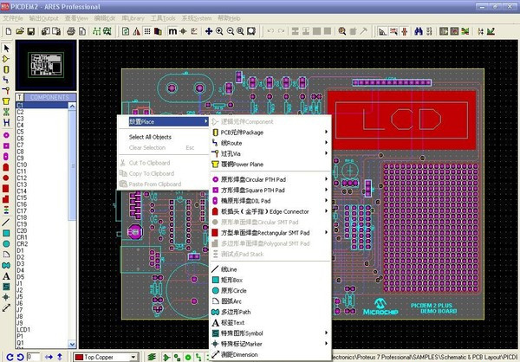520x362 pixels.
Task: Click the Open file folder icon
Action: click(x=20, y=31)
